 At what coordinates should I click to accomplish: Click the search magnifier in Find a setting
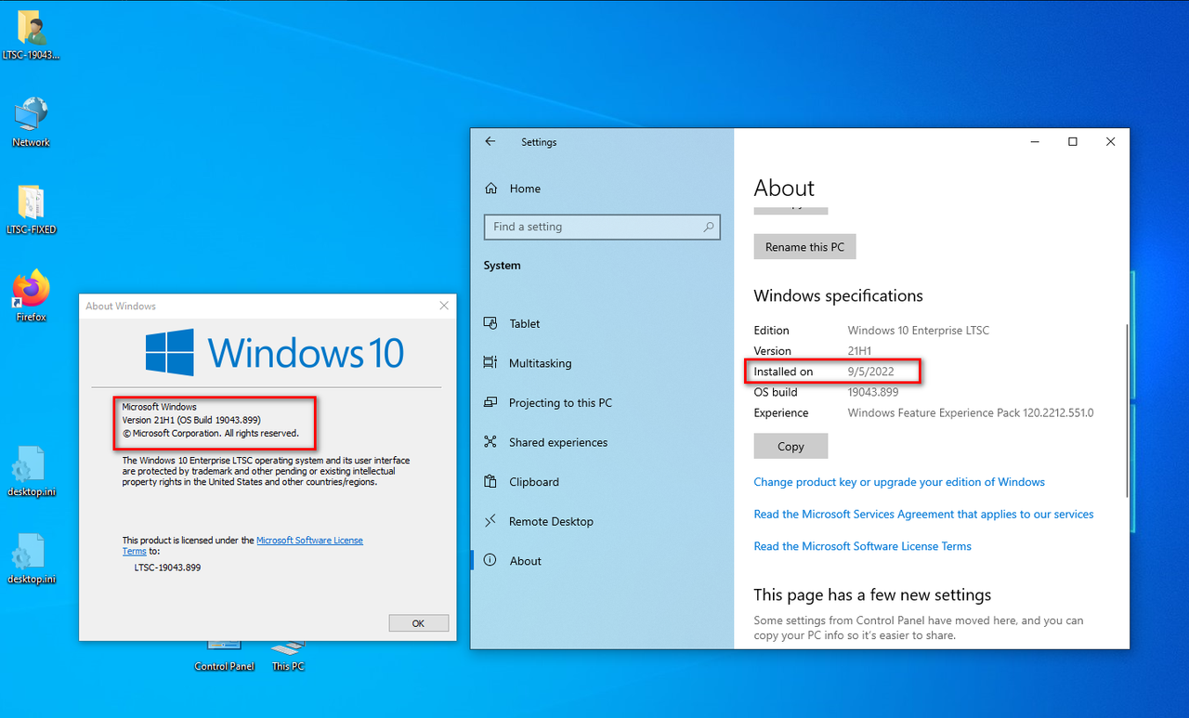pos(709,227)
